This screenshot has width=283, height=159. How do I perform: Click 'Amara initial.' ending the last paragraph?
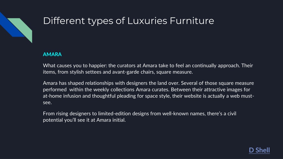click(111, 120)
